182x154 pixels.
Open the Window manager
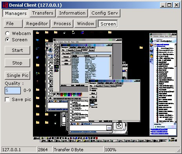pos(86,24)
